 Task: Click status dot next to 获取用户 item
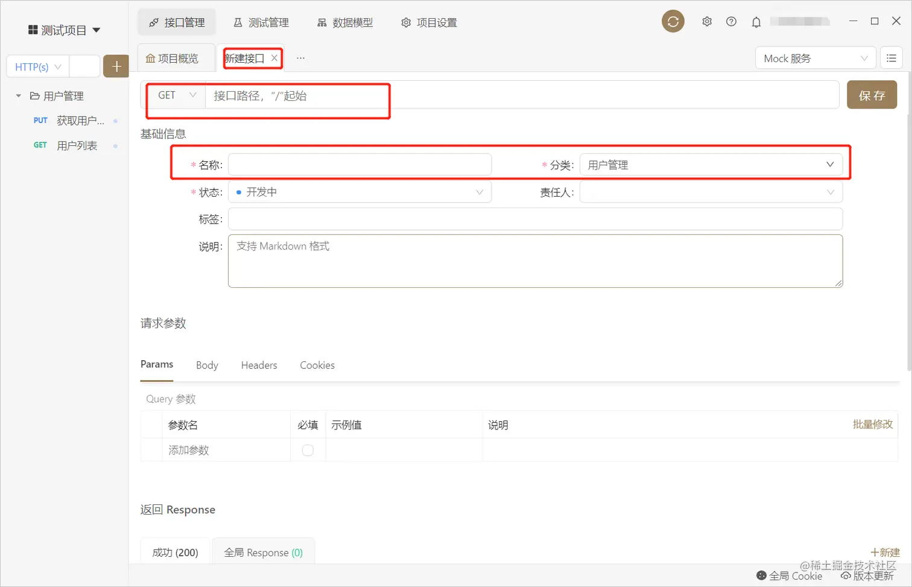[x=115, y=121]
